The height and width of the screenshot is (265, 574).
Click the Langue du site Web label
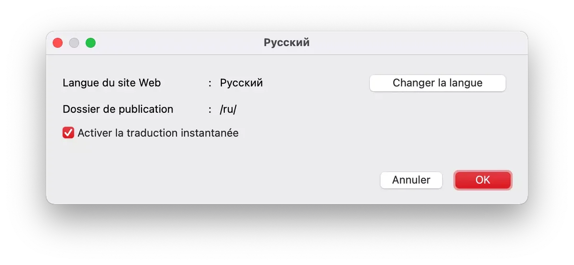click(x=111, y=83)
